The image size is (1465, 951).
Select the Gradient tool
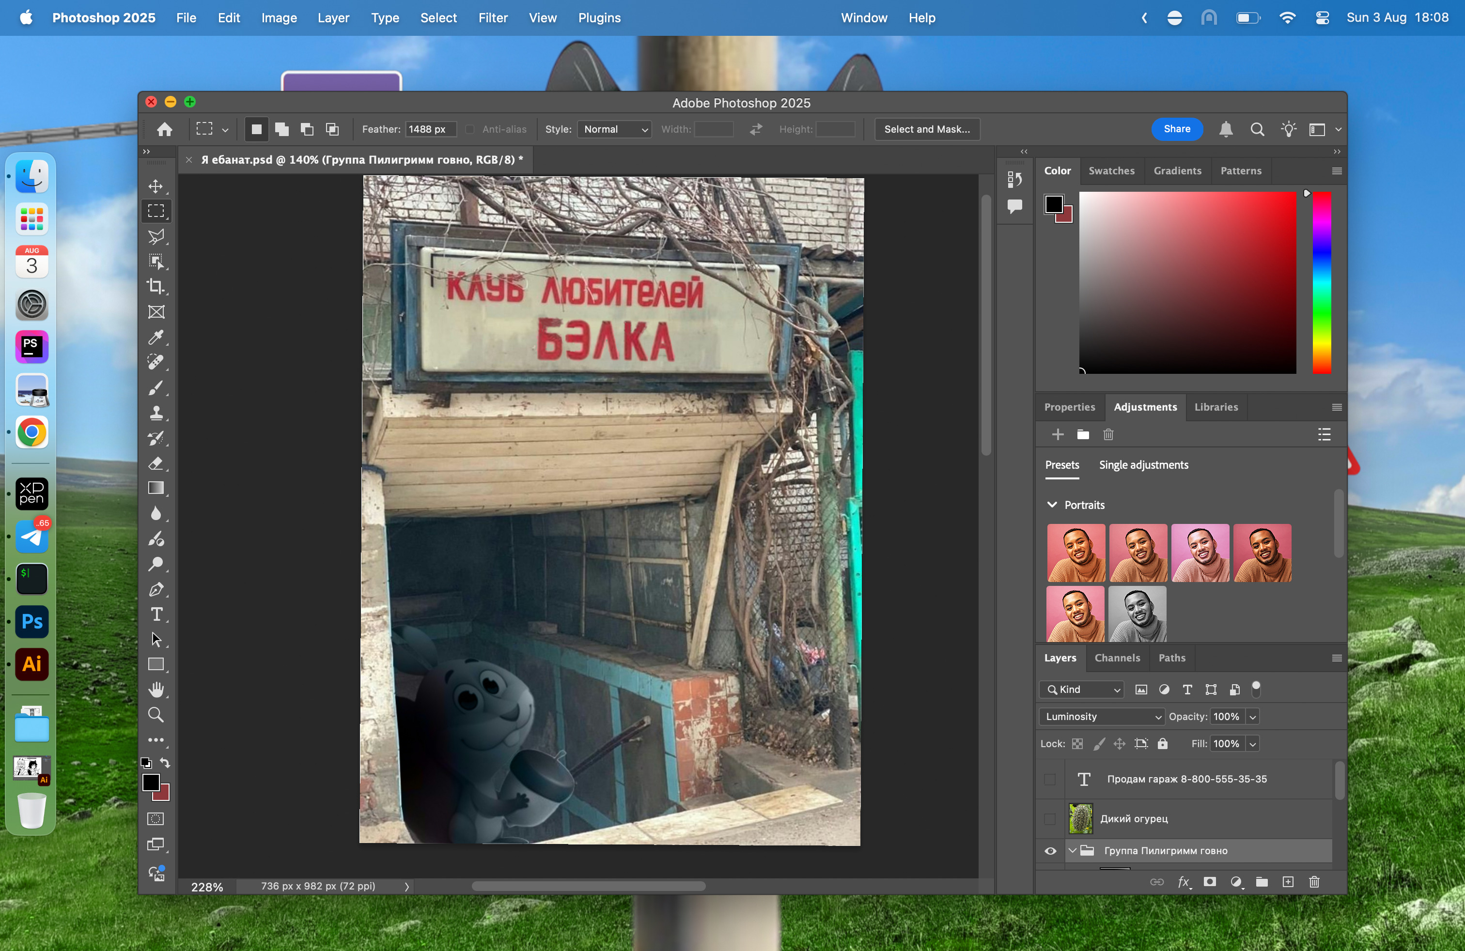pos(156,489)
